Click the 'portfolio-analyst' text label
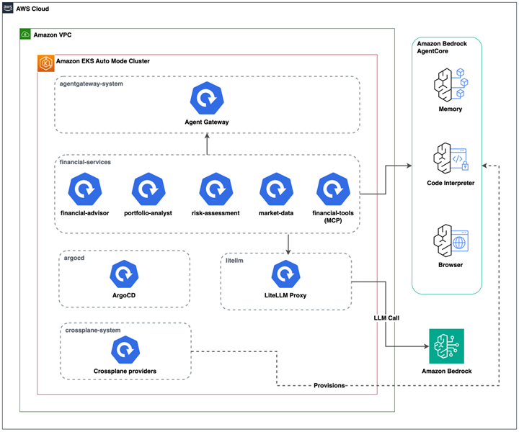519x432 pixels. click(x=148, y=214)
